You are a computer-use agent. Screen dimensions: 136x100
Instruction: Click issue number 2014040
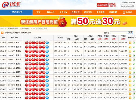[x=3, y=60]
